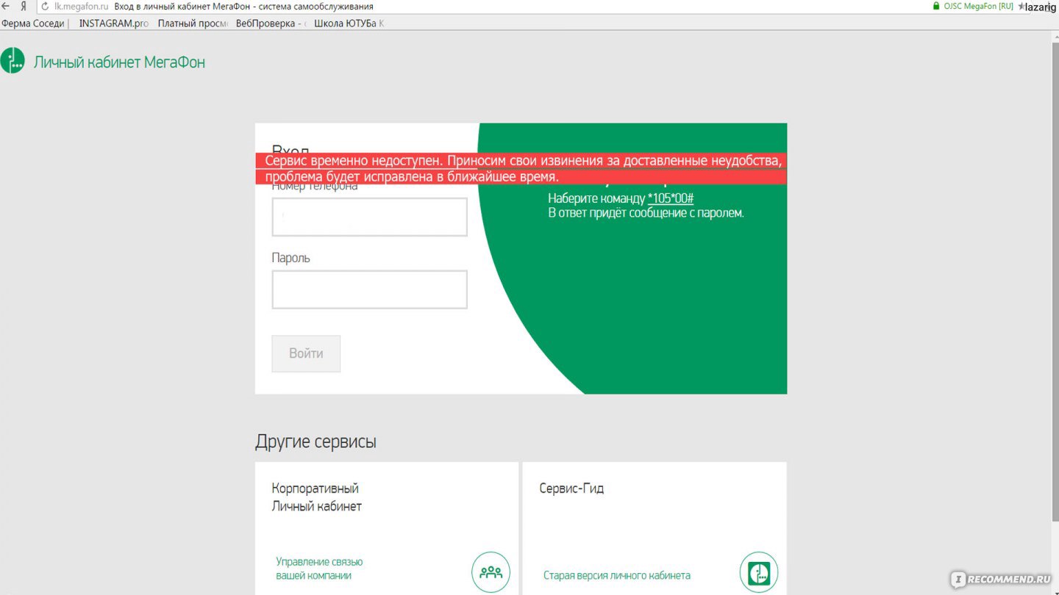Viewport: 1059px width, 595px height.
Task: Click the green padlock security icon
Action: [x=936, y=6]
